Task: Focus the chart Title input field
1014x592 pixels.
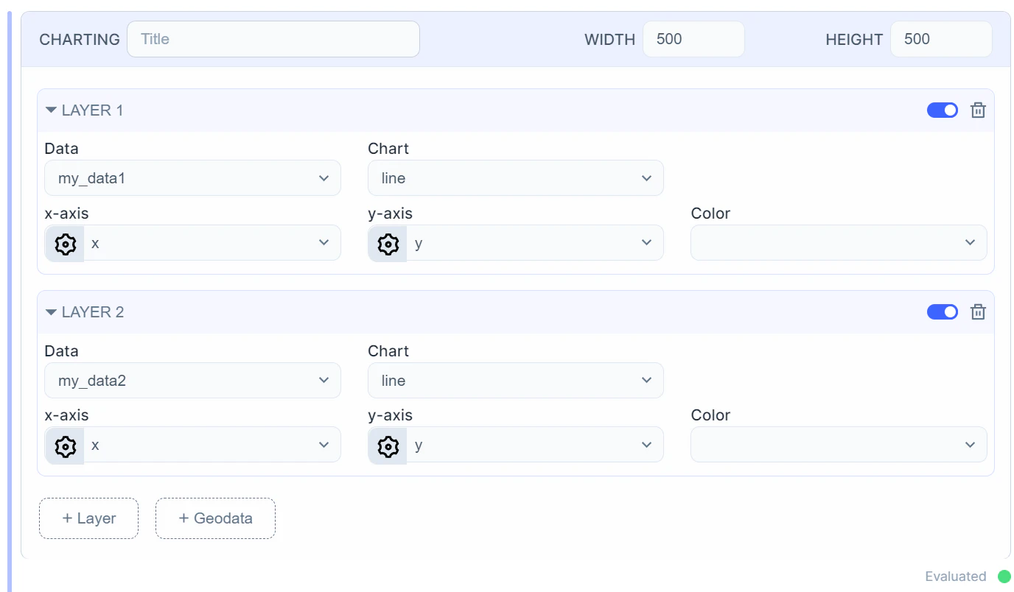Action: [273, 39]
